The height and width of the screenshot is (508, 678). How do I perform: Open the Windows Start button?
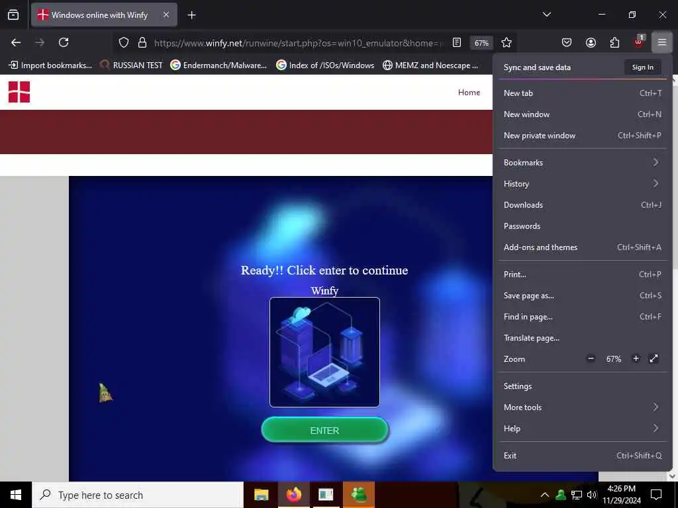point(16,495)
